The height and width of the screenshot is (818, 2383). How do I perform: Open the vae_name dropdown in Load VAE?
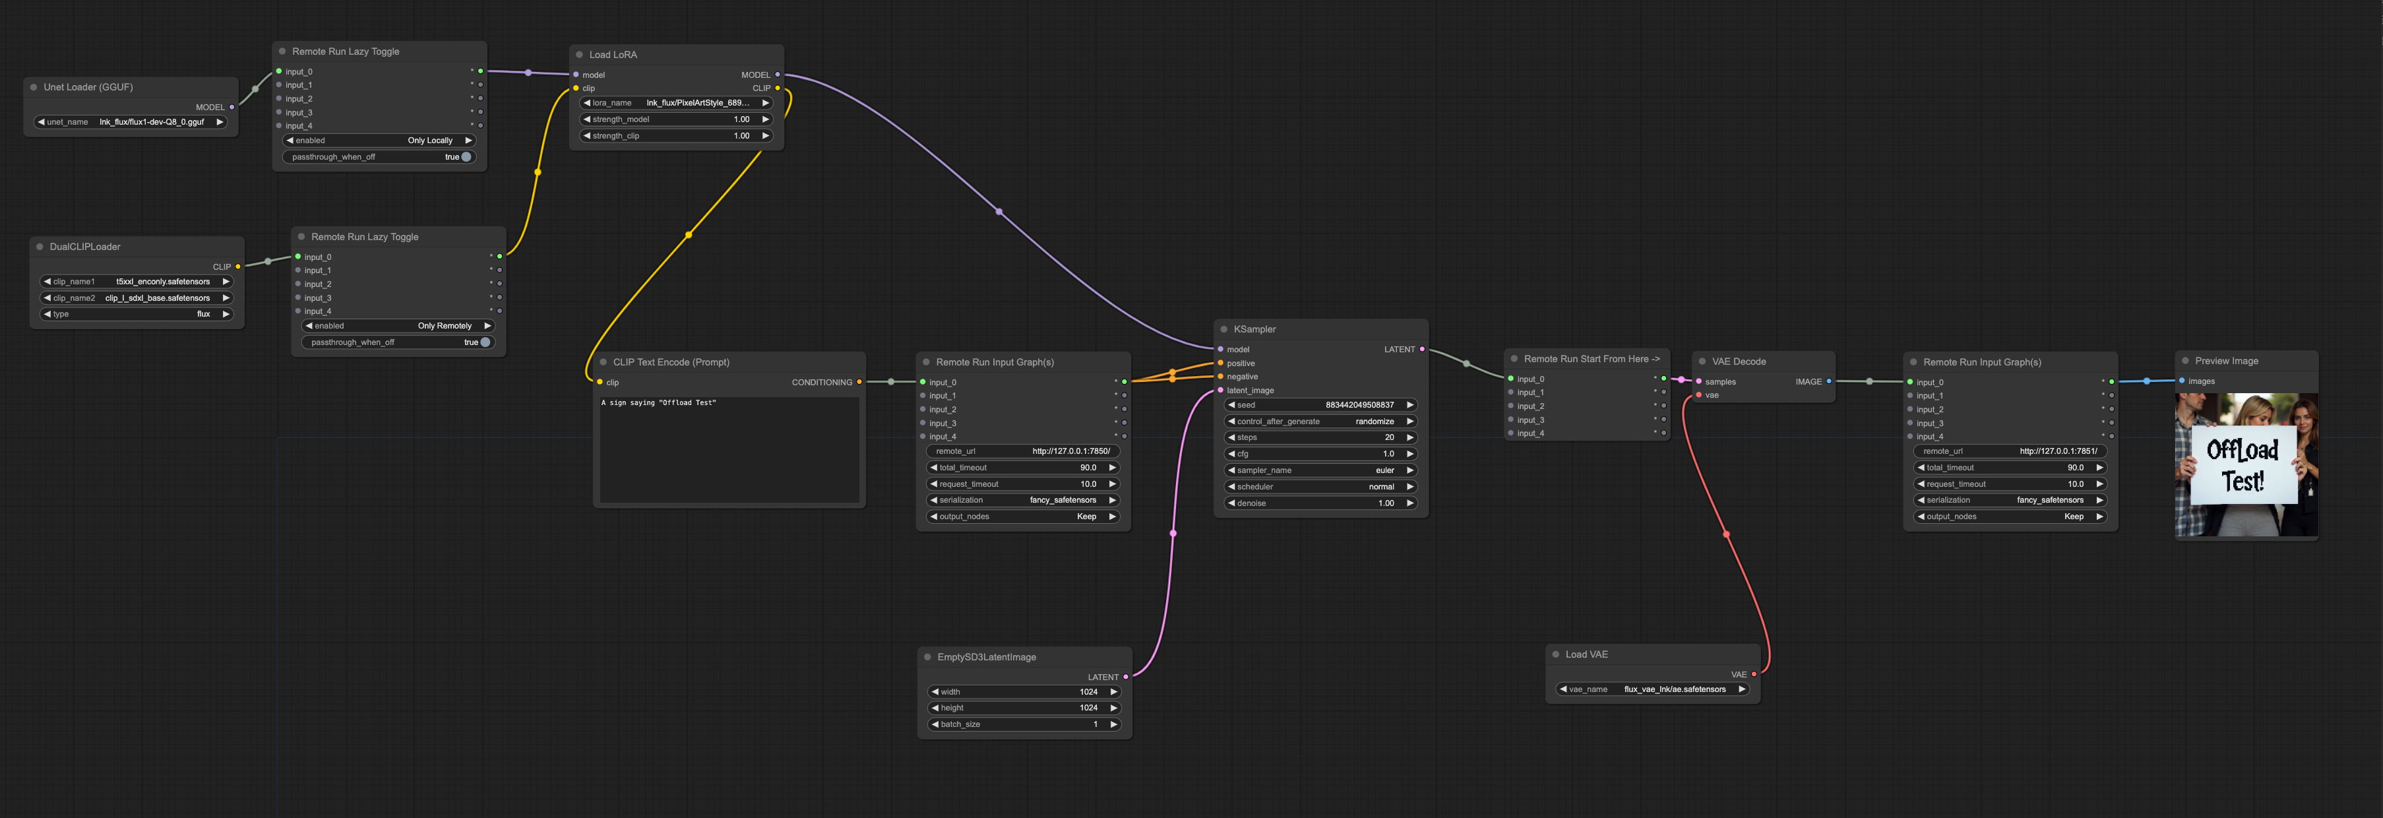click(1653, 689)
